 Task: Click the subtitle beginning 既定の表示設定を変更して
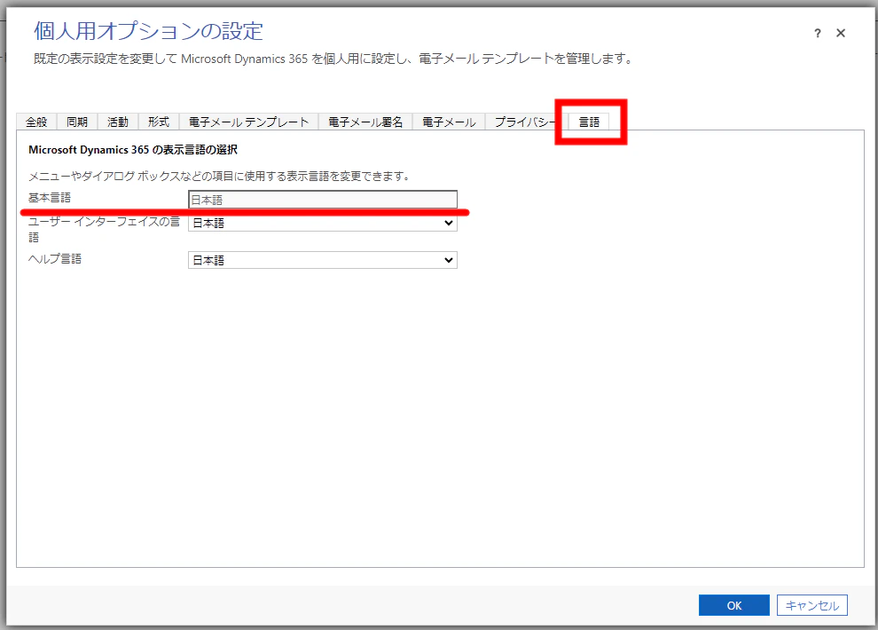[x=333, y=59]
